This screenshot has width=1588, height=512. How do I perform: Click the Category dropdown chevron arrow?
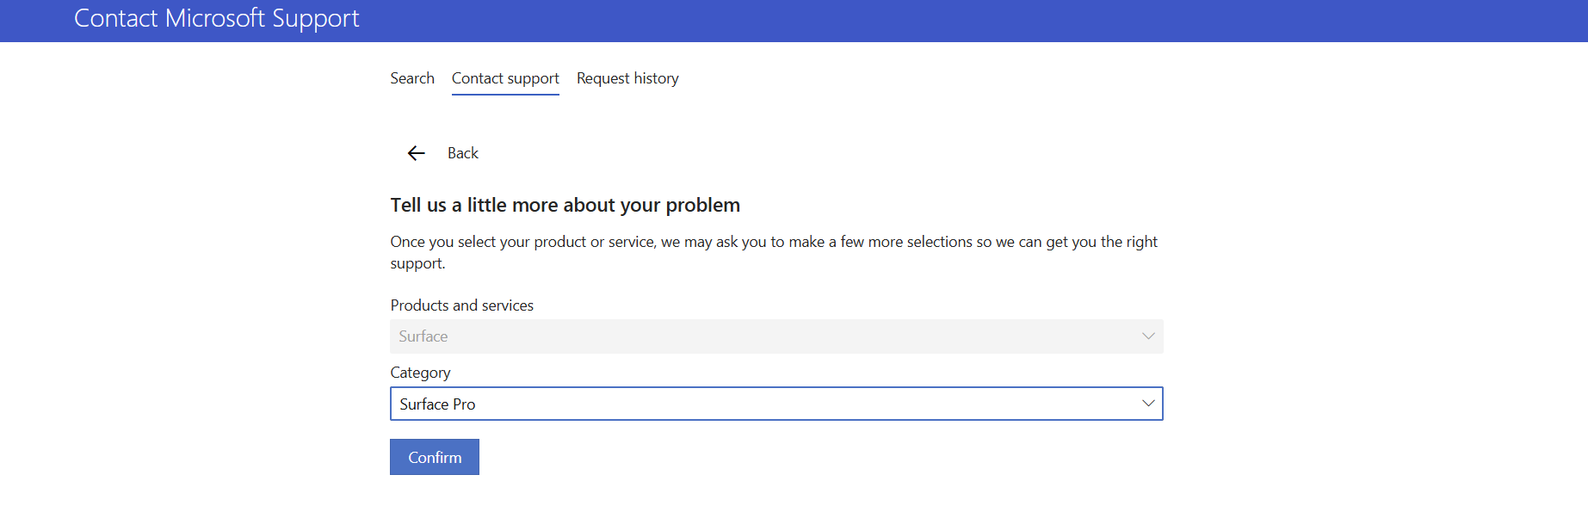[1147, 404]
